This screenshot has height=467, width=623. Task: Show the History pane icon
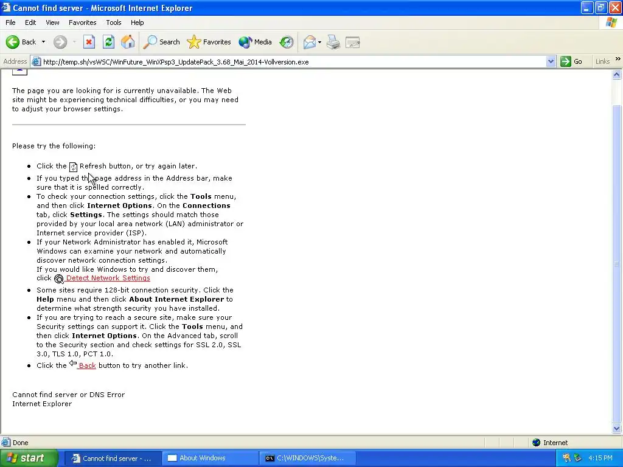(287, 42)
